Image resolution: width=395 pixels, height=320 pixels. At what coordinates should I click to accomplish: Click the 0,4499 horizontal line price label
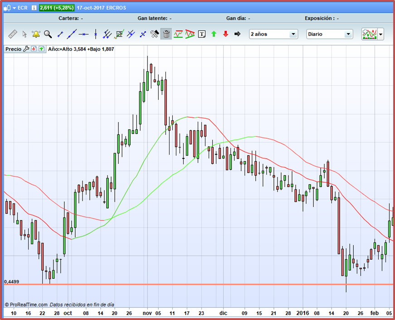click(12, 281)
